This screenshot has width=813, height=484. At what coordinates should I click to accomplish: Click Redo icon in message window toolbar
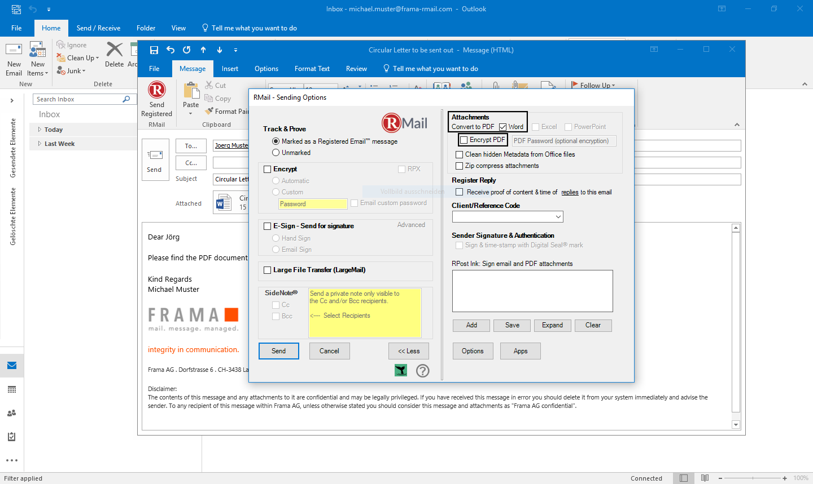click(187, 50)
